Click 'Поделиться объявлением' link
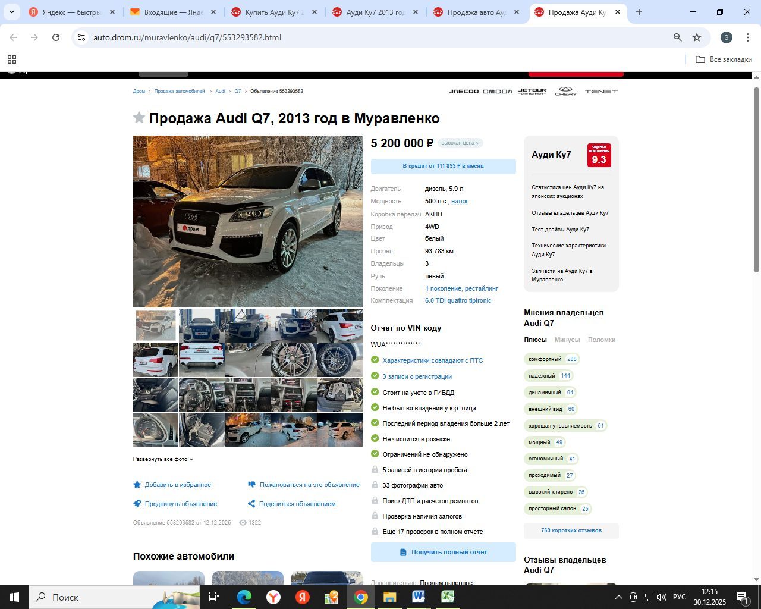The width and height of the screenshot is (761, 609). click(292, 504)
